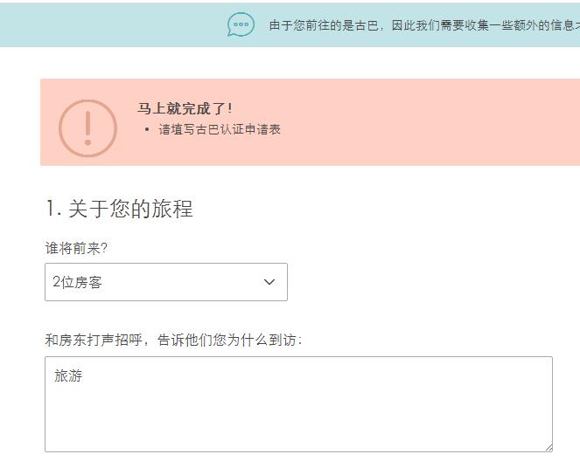Screen dimensions: 580x461
Task: Click the textarea resize handle corner
Action: pos(549,448)
